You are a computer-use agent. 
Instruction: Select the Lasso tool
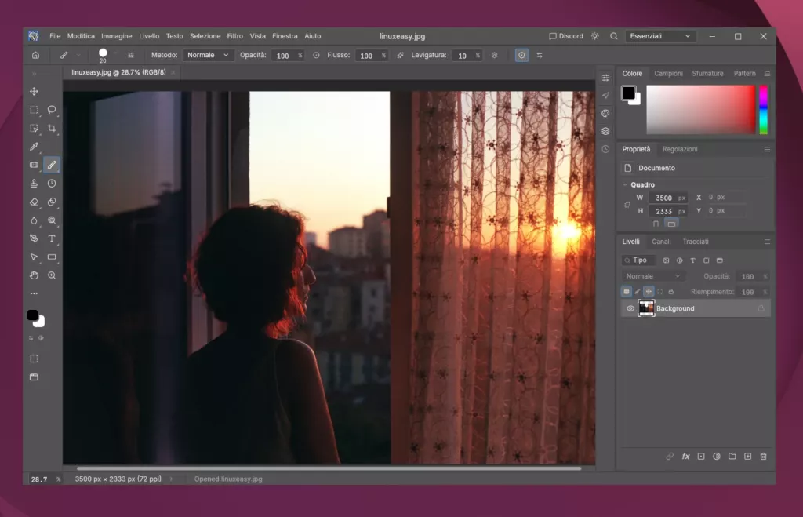point(52,110)
